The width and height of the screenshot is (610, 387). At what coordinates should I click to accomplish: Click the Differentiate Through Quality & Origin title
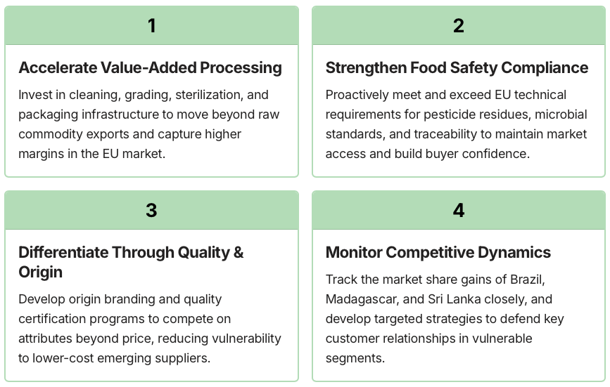(x=131, y=262)
